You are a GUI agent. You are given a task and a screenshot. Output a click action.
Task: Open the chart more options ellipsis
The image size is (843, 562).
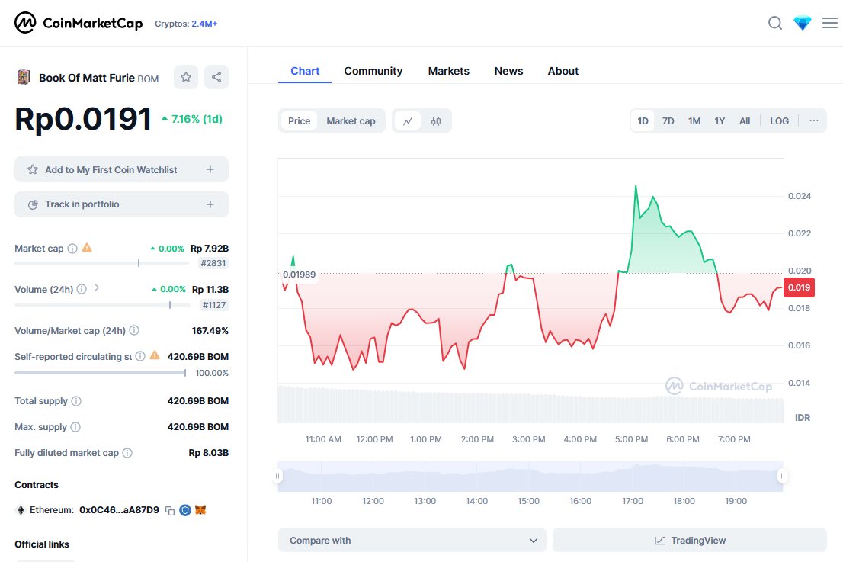click(x=814, y=120)
